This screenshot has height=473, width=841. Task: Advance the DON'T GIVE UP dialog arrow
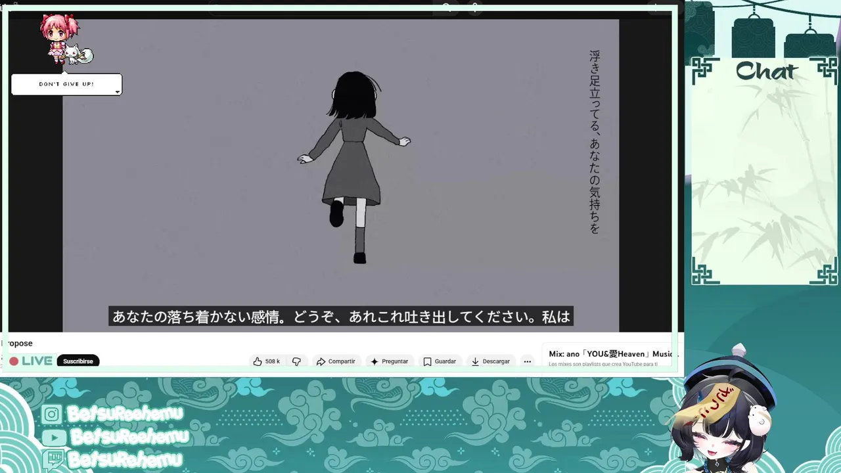(x=118, y=91)
